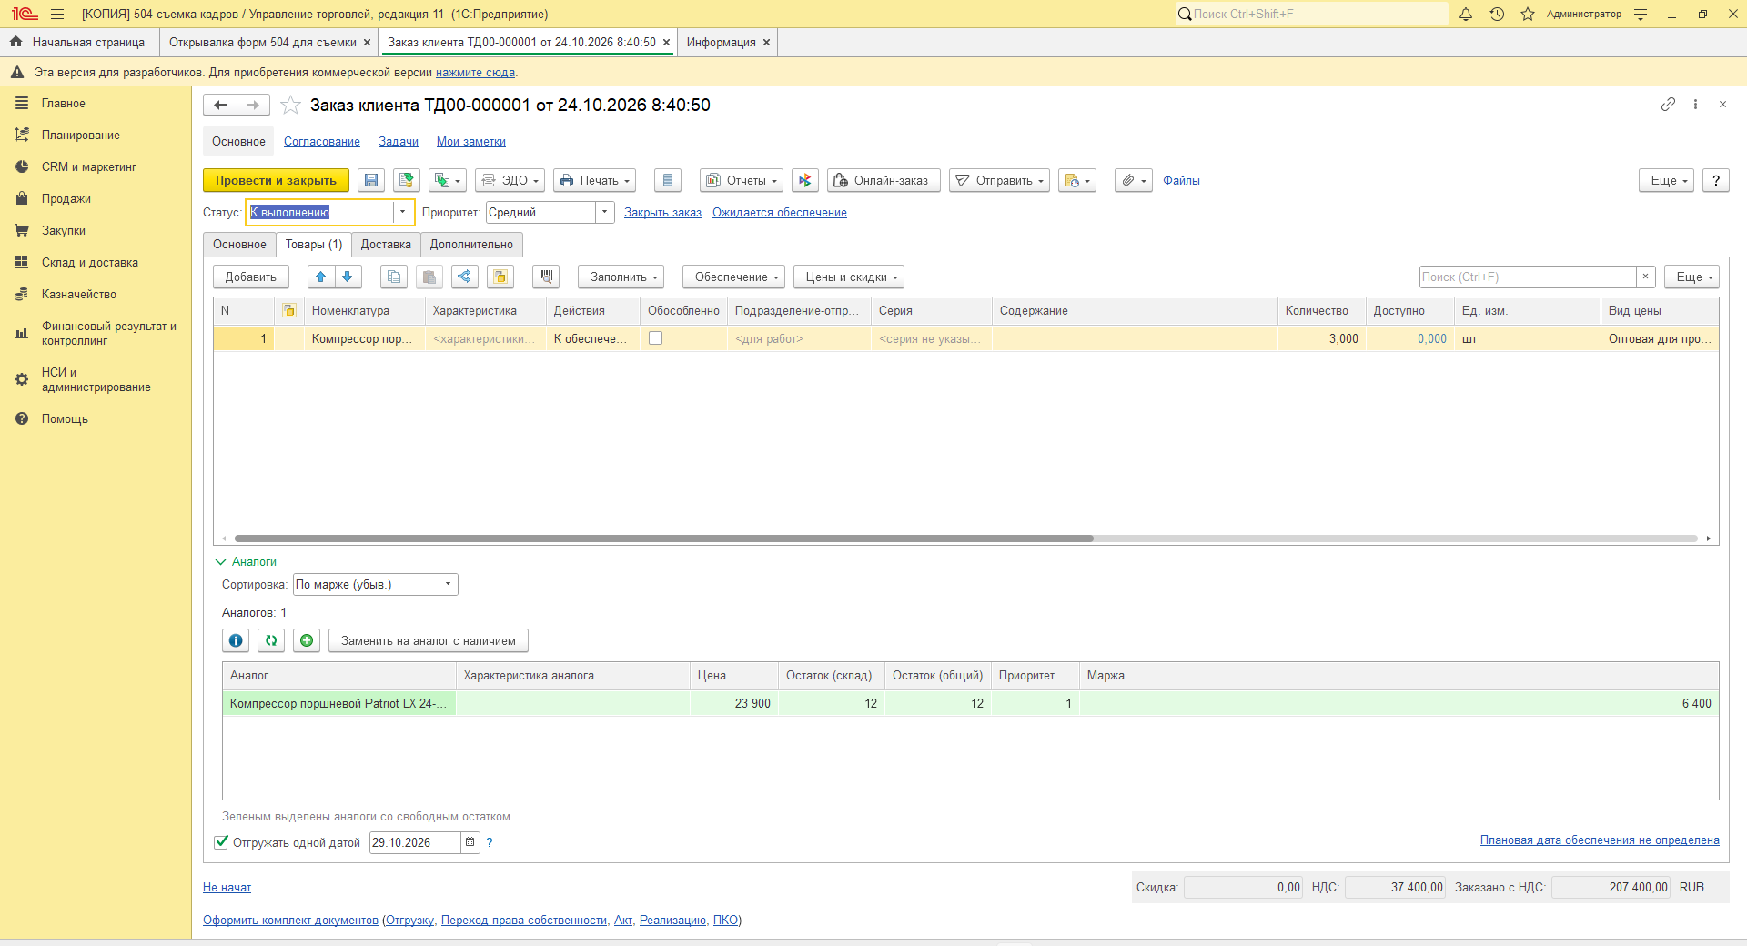Move the goods row up with the blue up arrow
The width and height of the screenshot is (1747, 946).
[x=321, y=277]
